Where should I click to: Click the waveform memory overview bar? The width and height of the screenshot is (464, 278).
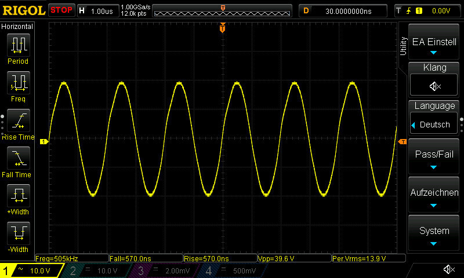pyautogui.click(x=222, y=11)
